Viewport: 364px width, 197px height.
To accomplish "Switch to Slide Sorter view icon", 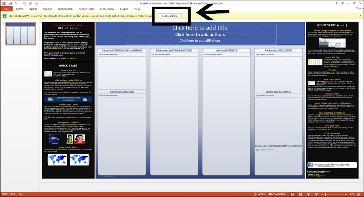I will pyautogui.click(x=301, y=194).
